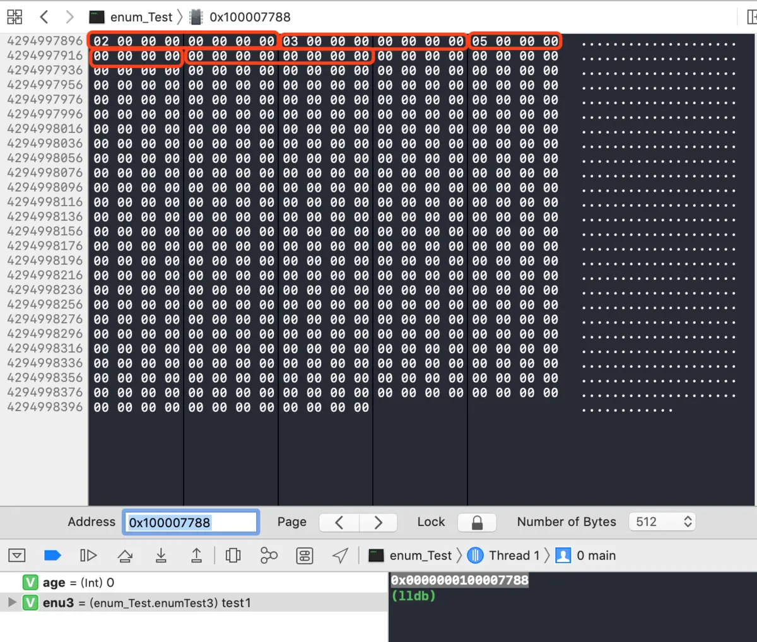Hide the debug area
Screen dimensions: 757x642
pyautogui.click(x=17, y=555)
